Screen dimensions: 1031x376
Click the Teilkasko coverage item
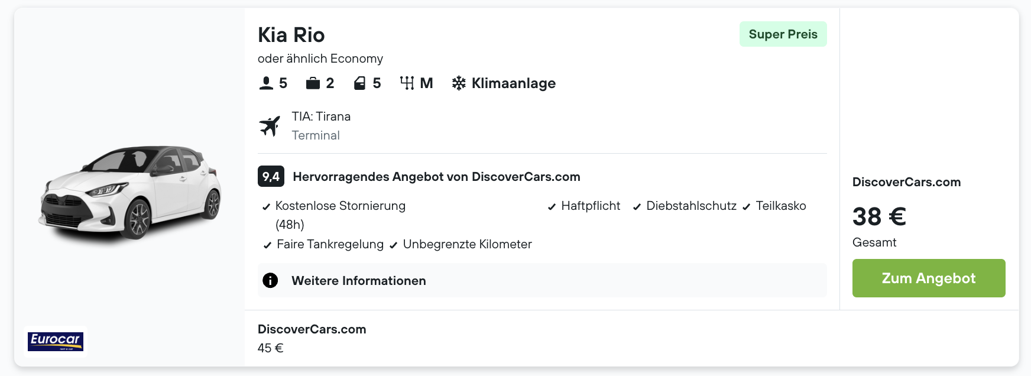(x=780, y=206)
